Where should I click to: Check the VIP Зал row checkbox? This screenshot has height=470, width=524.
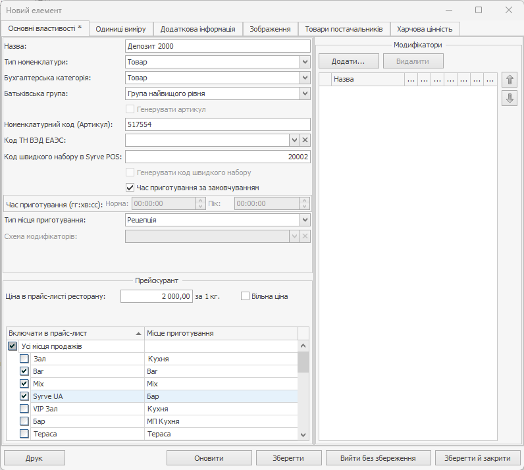point(24,409)
